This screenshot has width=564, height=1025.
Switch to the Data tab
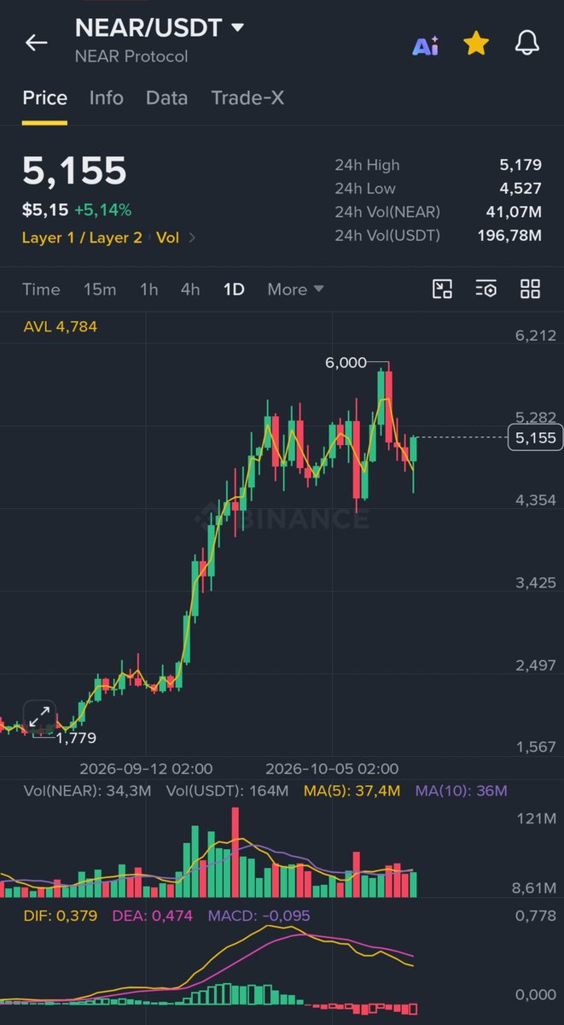(x=166, y=97)
